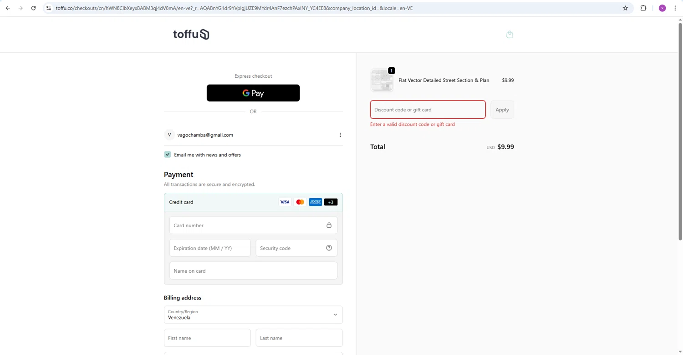Click the Visa card logo

coord(285,202)
